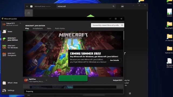Click the launcher content vertical scrollbar
173x97 pixels.
pos(124,35)
